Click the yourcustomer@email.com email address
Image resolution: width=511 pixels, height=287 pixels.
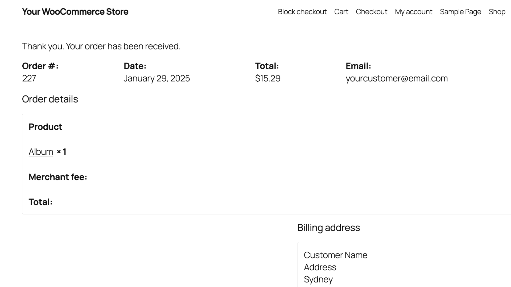coord(397,78)
